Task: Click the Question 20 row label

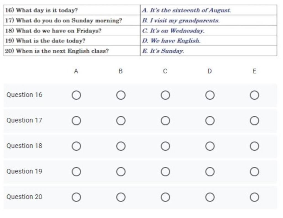Action: point(24,197)
